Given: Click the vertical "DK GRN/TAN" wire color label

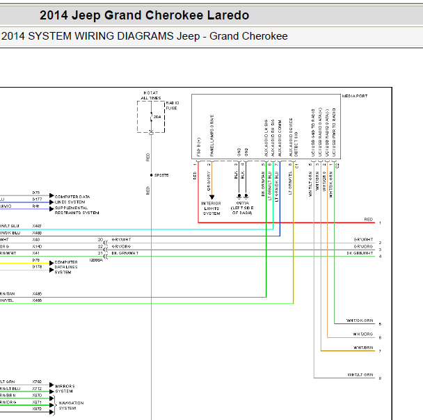Looking at the screenshot, I should tap(263, 184).
